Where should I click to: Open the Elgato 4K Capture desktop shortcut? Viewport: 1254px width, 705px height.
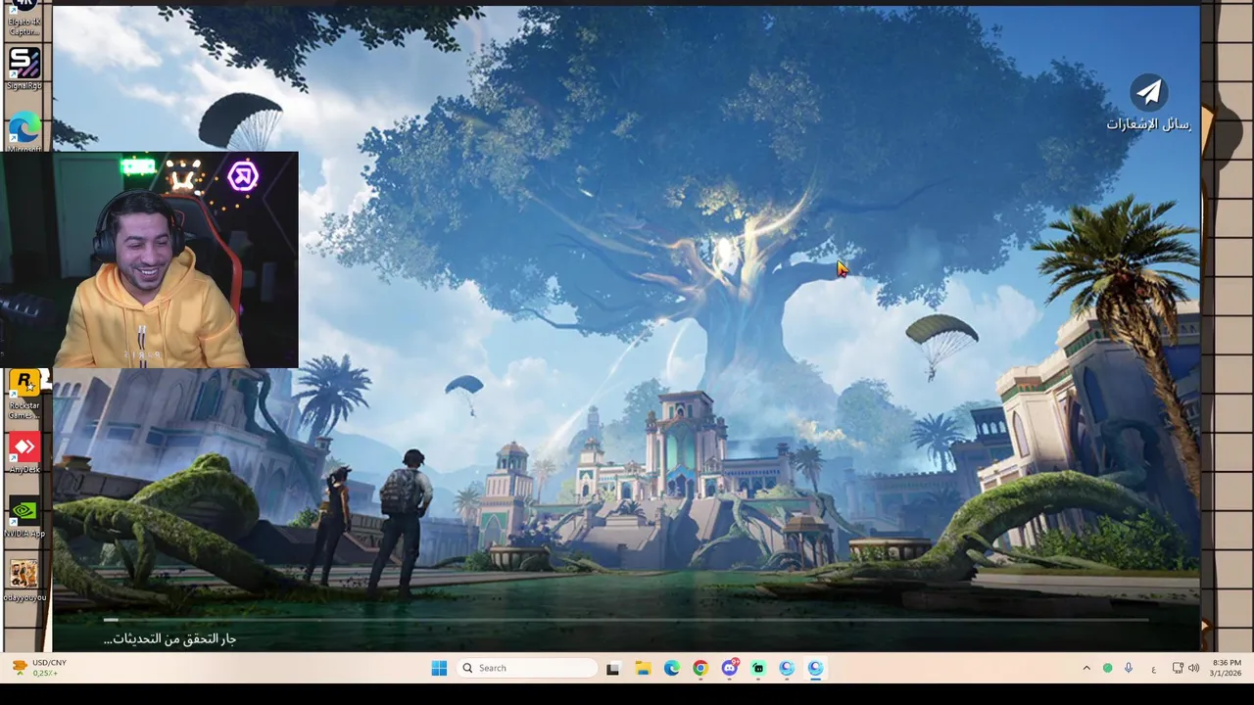point(24,19)
